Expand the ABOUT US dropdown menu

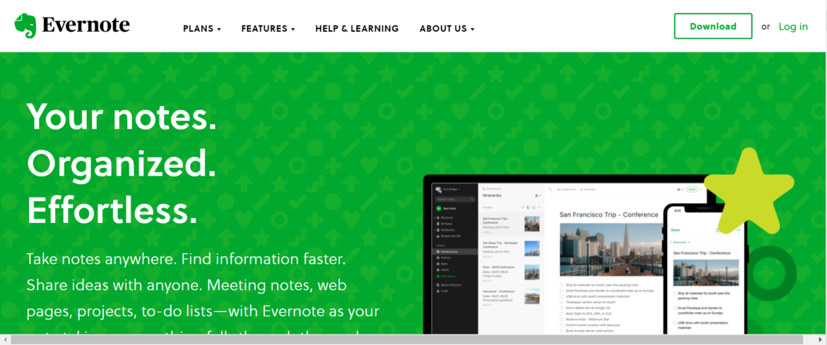click(x=447, y=28)
